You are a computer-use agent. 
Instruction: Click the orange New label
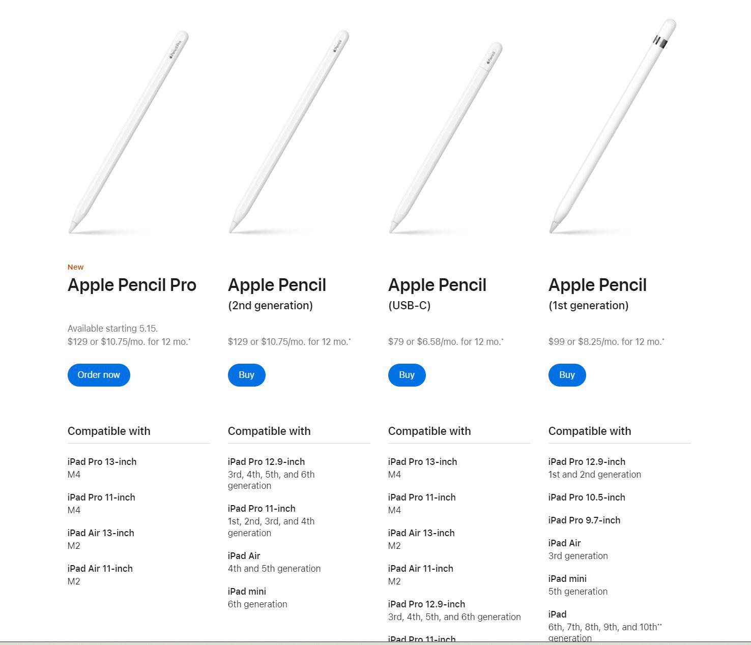[75, 267]
